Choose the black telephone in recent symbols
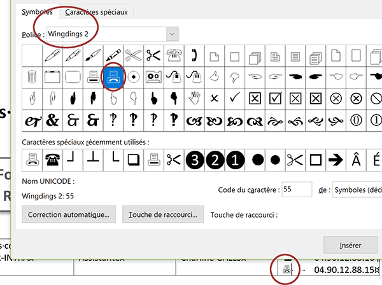 pyautogui.click(x=52, y=160)
